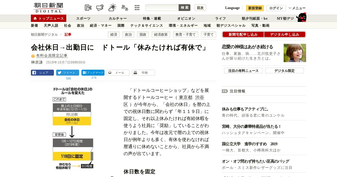Click 新聞宅配申し込み button

243,35
